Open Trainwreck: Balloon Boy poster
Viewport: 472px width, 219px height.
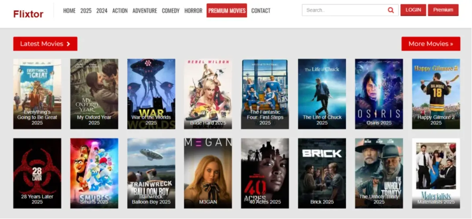(151, 173)
